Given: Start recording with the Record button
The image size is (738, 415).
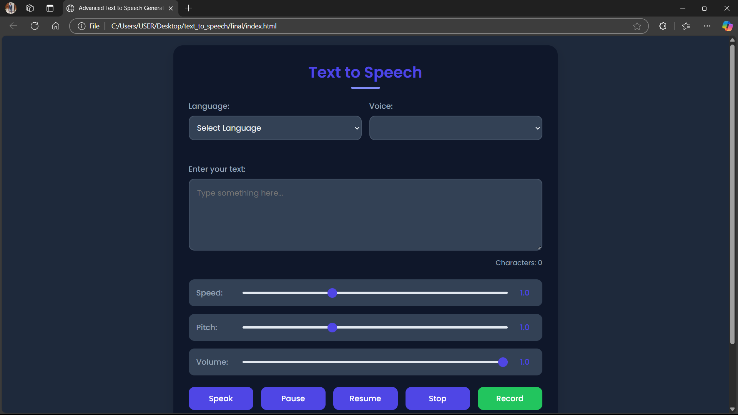Looking at the screenshot, I should 510,398.
